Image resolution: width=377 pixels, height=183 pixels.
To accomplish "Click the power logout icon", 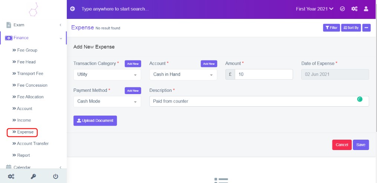I will pos(56,177).
